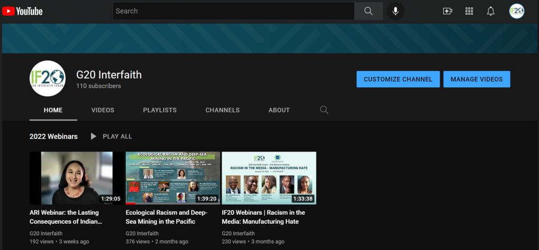Click the Customize Channel button
This screenshot has width=539, height=250.
click(x=398, y=79)
